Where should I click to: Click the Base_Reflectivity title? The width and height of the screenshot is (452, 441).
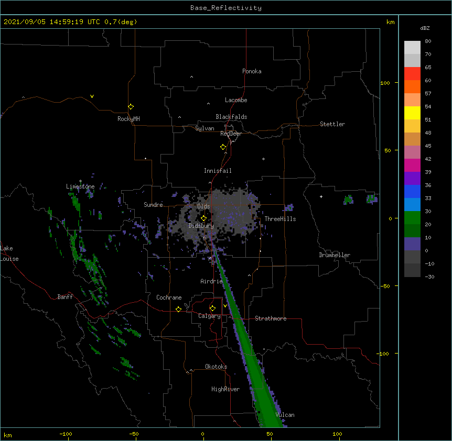click(x=226, y=8)
